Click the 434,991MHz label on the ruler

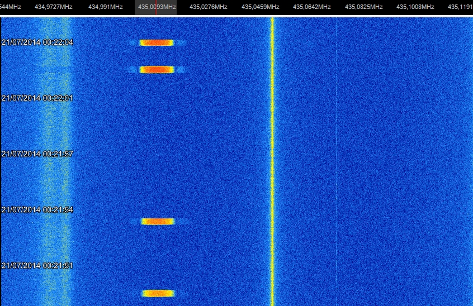[106, 7]
